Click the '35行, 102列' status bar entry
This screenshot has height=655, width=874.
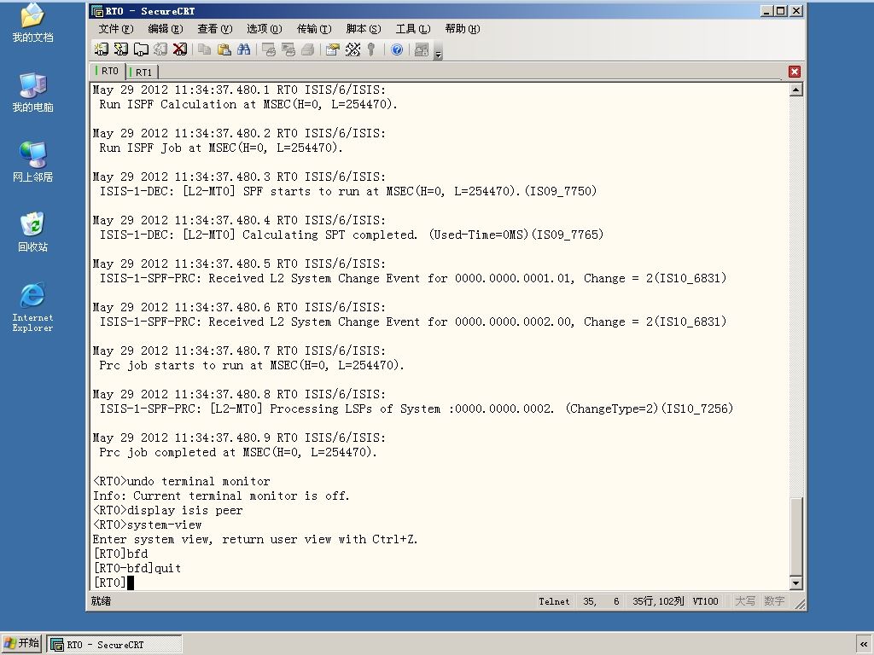[x=658, y=601]
